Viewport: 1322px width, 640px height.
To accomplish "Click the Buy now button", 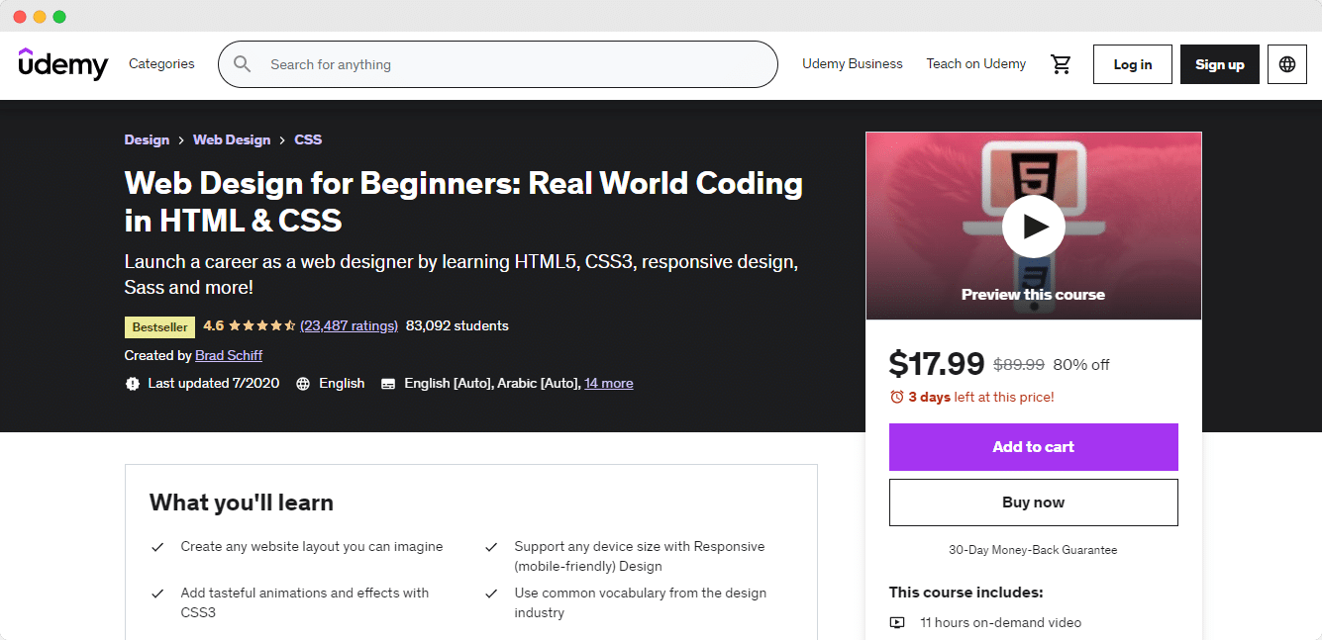I will coord(1034,503).
